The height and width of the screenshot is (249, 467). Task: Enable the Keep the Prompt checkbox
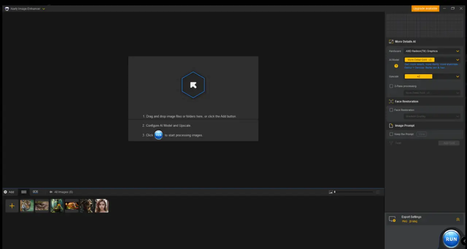pos(391,134)
